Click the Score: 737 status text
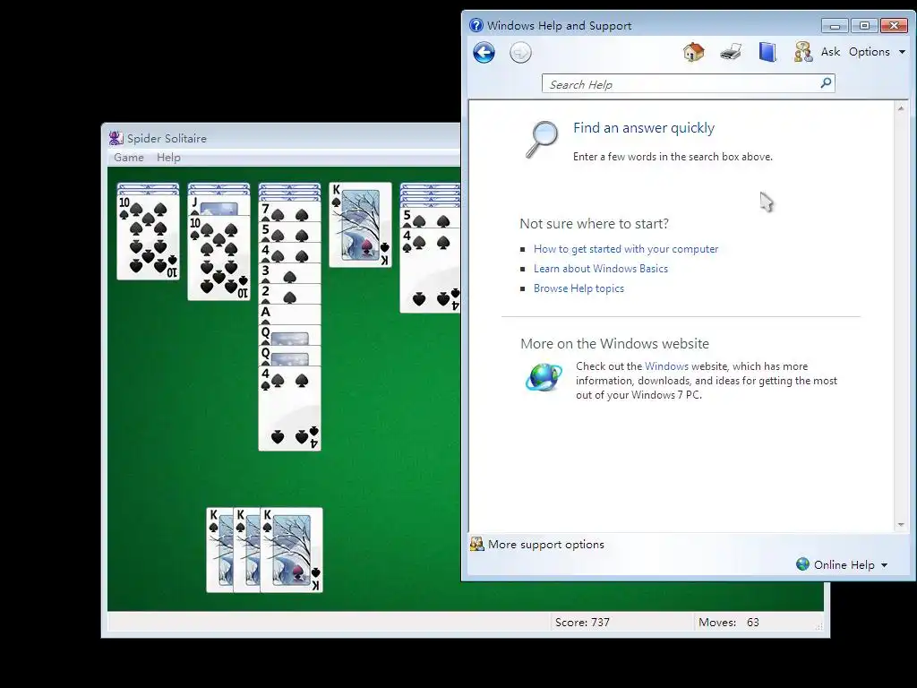This screenshot has height=688, width=917. pyautogui.click(x=582, y=623)
